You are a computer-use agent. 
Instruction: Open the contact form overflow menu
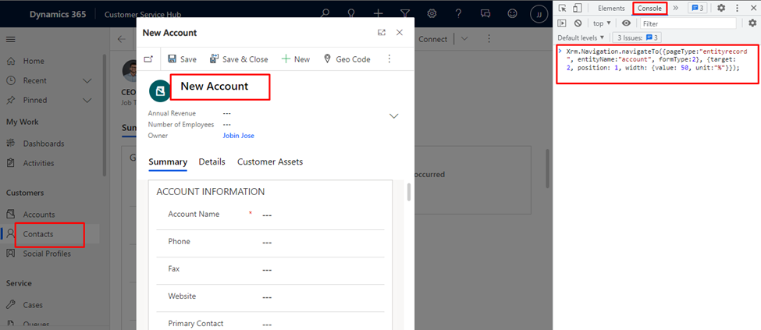489,39
